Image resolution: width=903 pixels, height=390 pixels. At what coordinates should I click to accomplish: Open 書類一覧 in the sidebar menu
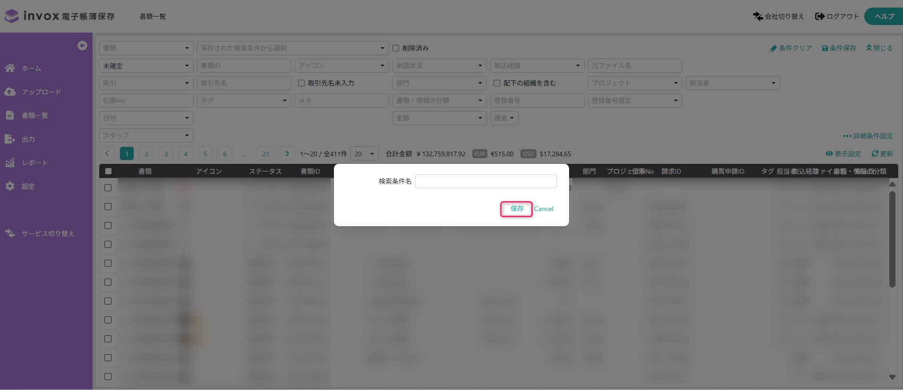35,115
